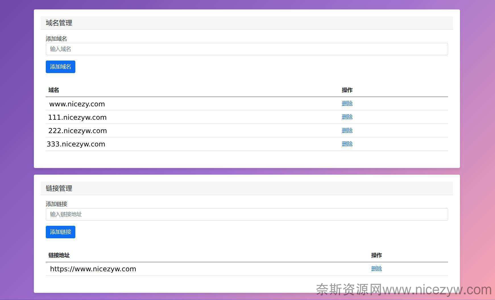
Task: Delete the 111.nicezyw.com domain
Action: [347, 117]
